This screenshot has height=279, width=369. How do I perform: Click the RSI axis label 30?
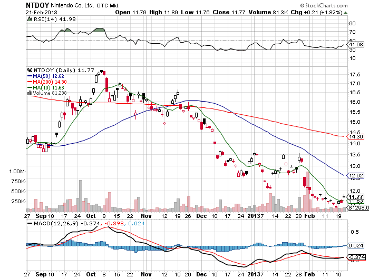pos(352,50)
